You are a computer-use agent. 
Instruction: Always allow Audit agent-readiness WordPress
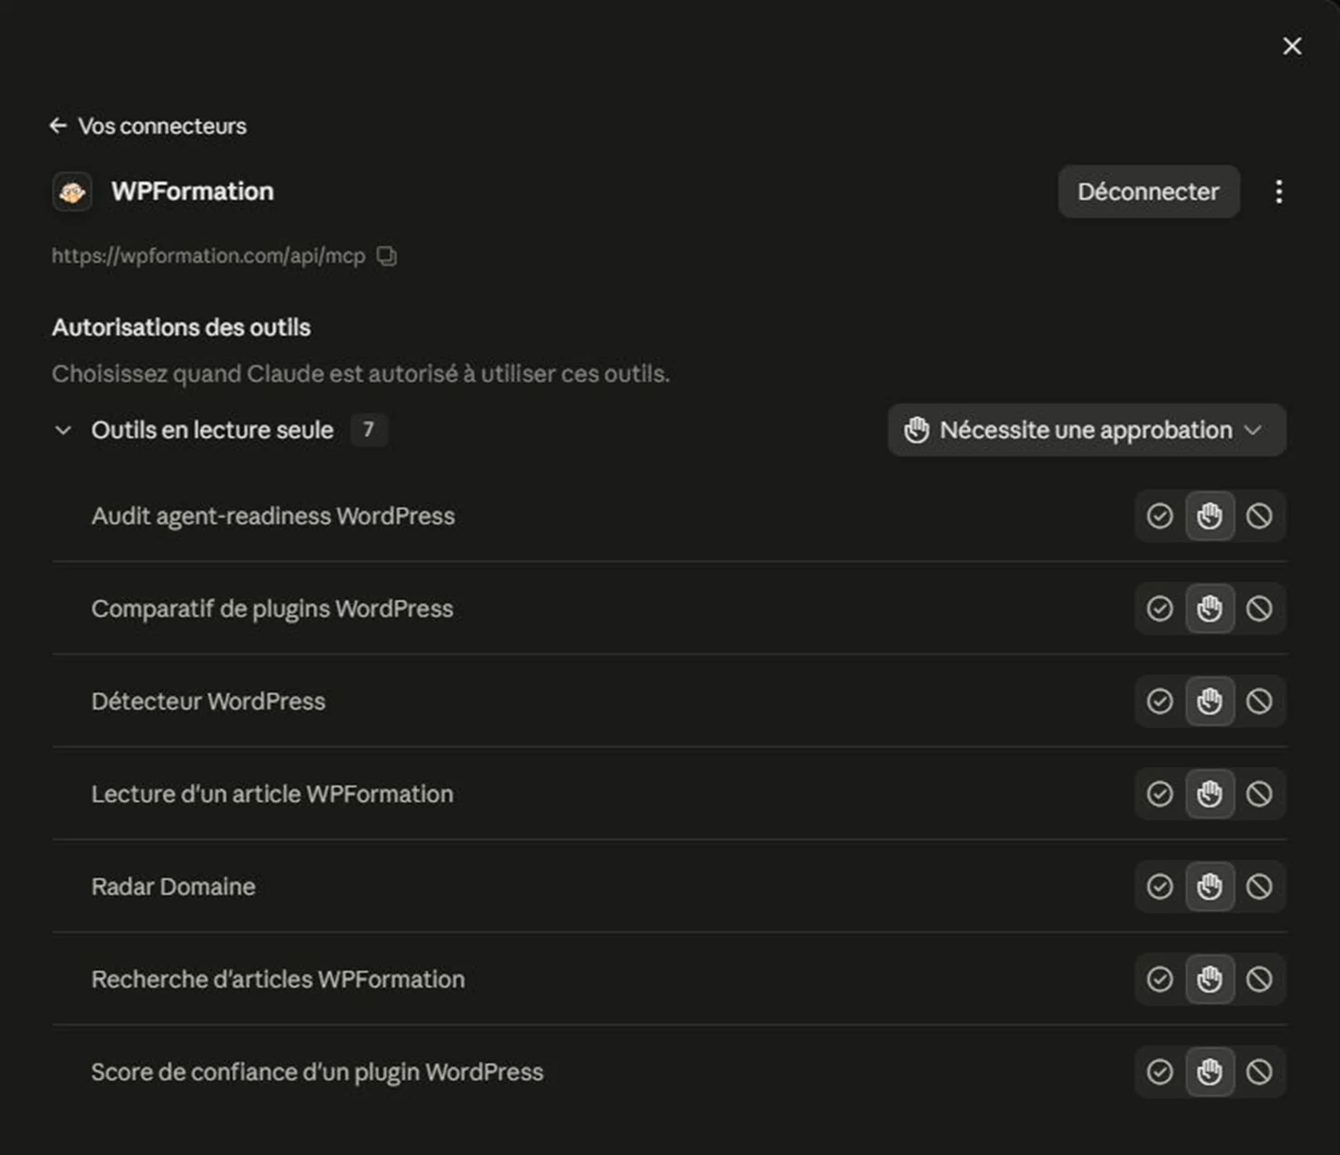[x=1160, y=516]
